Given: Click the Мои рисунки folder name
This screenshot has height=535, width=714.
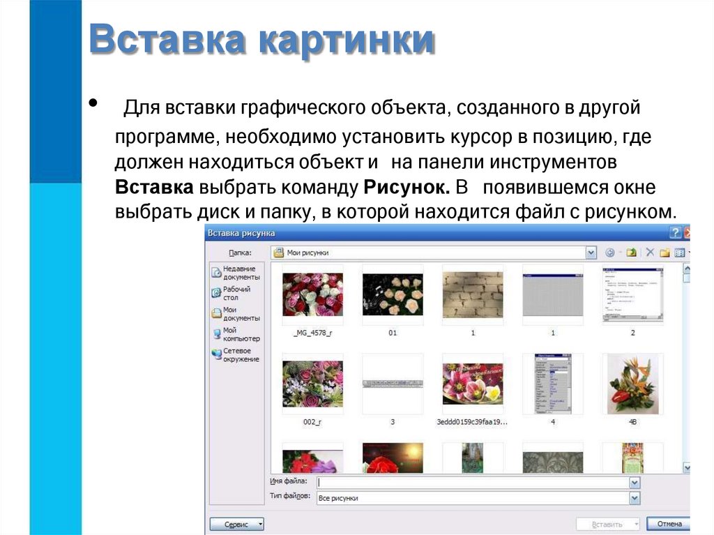Looking at the screenshot, I should pyautogui.click(x=307, y=253).
